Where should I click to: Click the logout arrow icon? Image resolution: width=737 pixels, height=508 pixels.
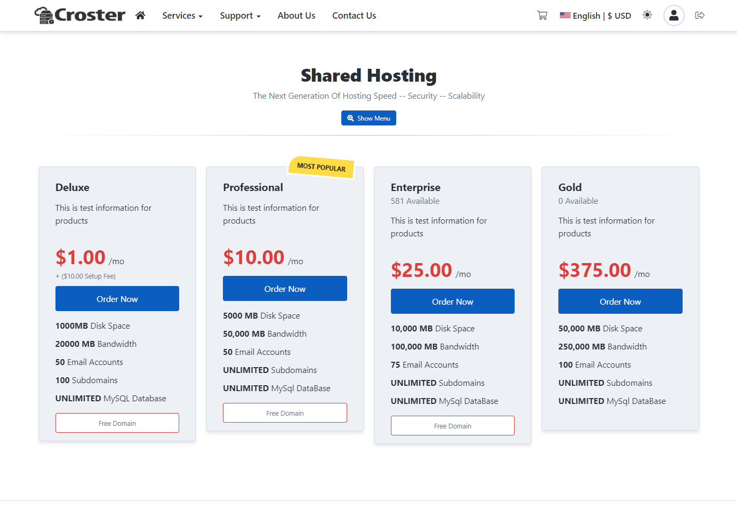pos(700,15)
